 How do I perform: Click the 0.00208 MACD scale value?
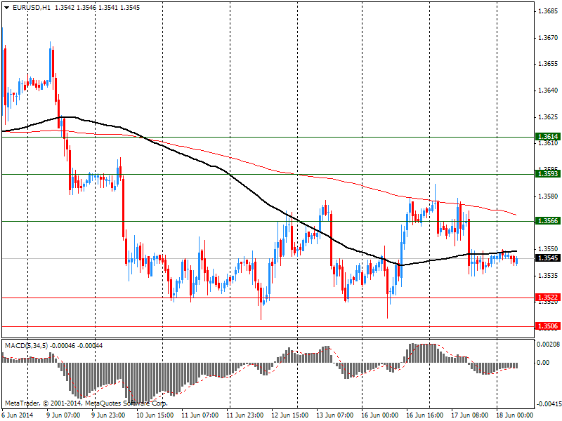548,345
